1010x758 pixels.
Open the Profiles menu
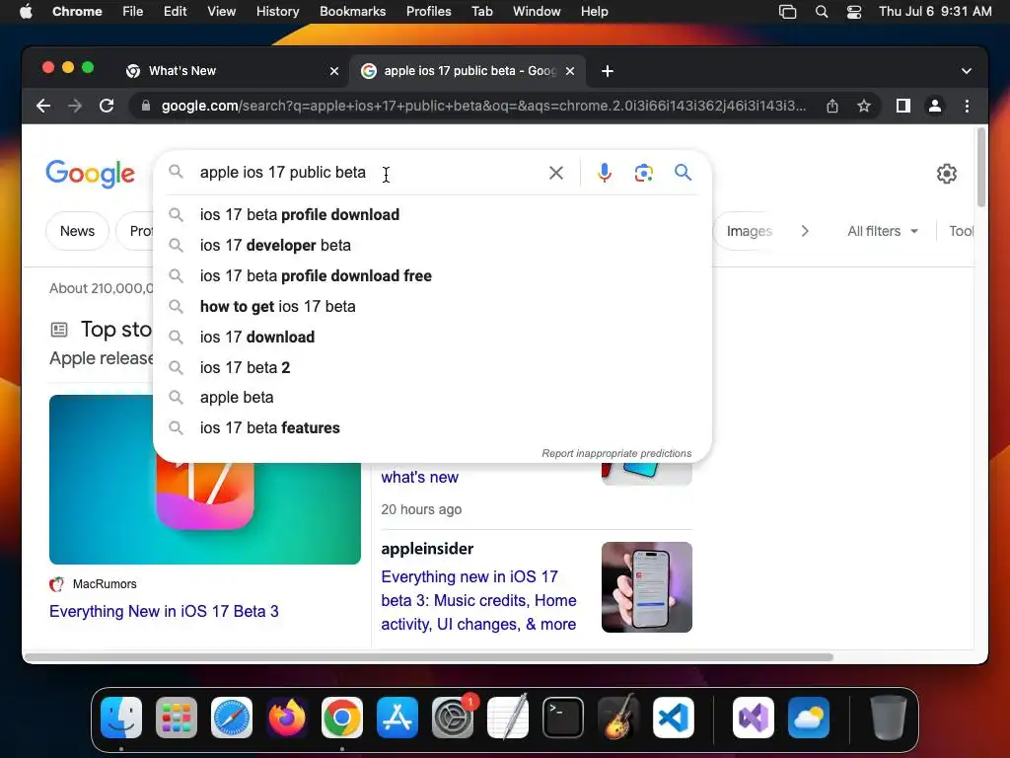(428, 12)
